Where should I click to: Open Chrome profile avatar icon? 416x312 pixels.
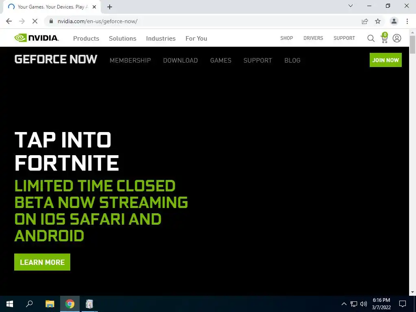coord(394,21)
